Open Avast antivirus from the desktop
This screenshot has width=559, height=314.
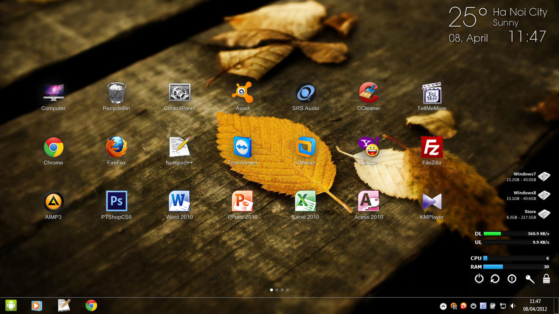pyautogui.click(x=242, y=92)
